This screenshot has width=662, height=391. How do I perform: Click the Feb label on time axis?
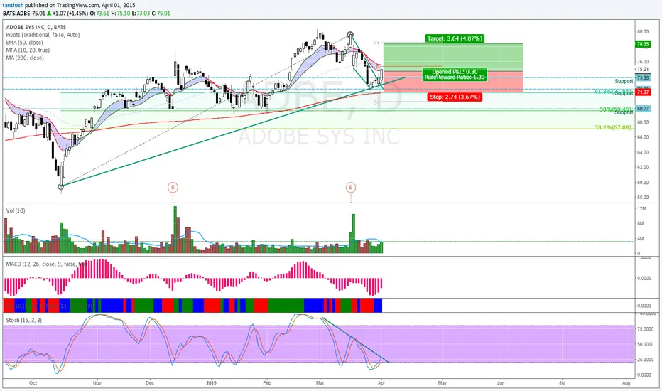coord(267,383)
